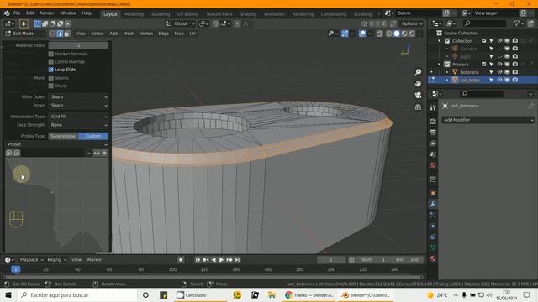The image size is (538, 302).
Task: Open the Particles properties tab
Action: point(433,215)
